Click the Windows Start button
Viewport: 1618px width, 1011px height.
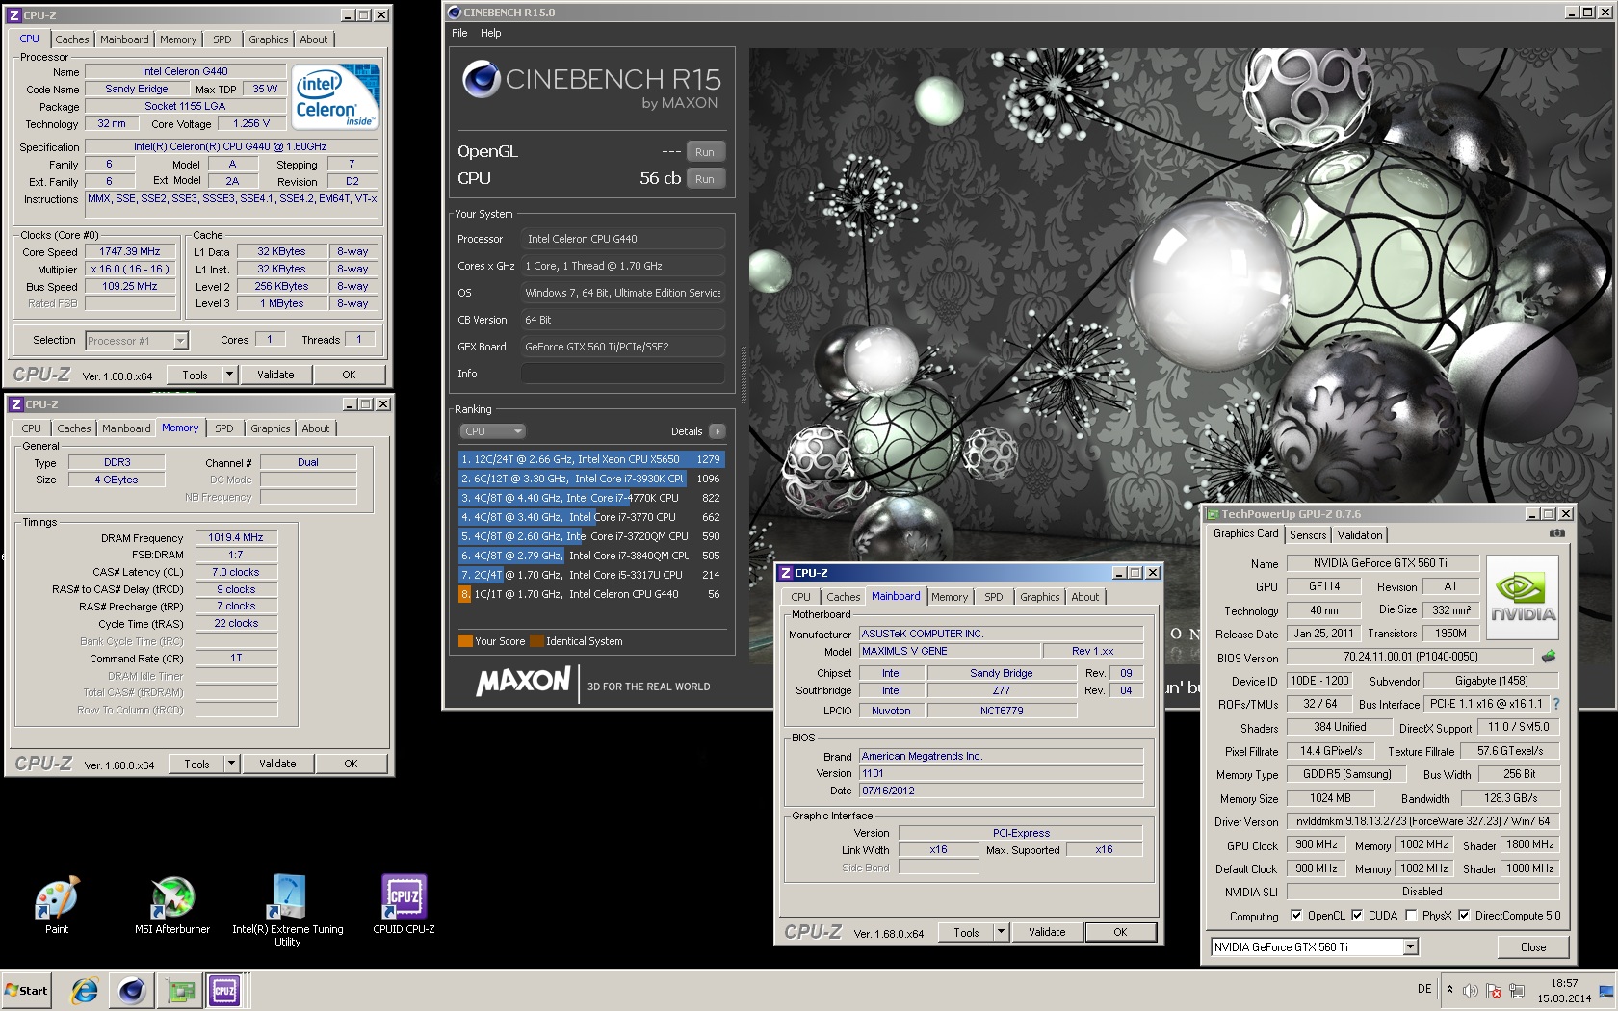click(x=27, y=990)
